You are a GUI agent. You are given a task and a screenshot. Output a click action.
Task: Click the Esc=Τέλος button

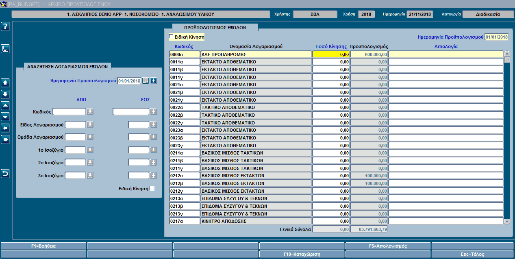[473, 254]
